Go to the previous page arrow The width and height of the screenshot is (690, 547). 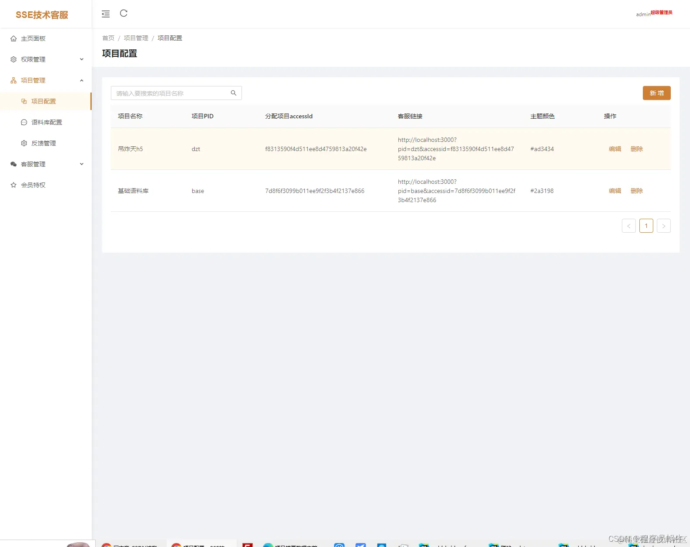629,226
